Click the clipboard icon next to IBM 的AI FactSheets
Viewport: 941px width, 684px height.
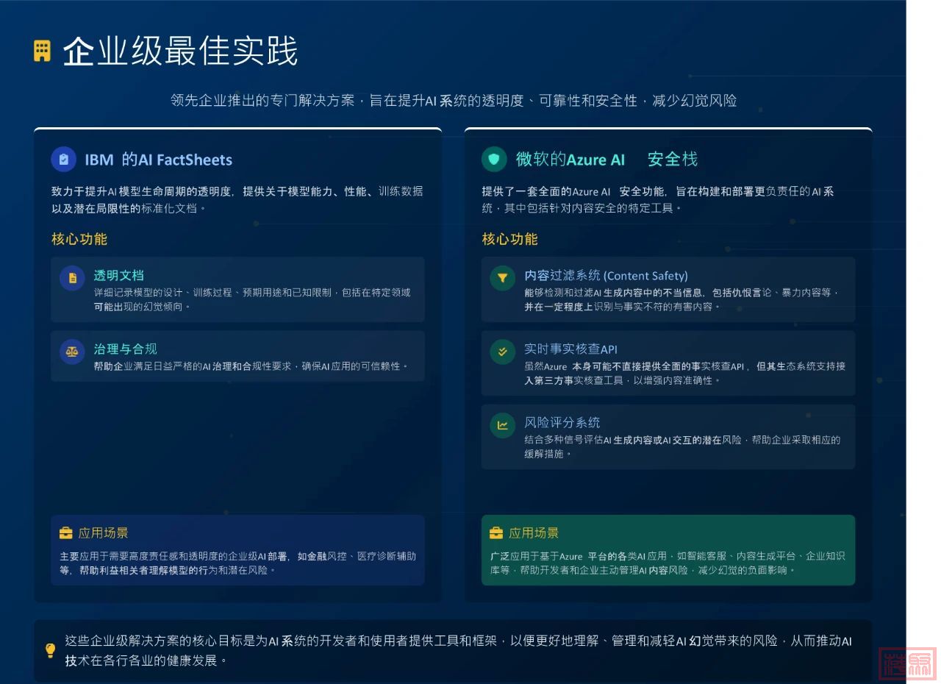click(x=64, y=159)
